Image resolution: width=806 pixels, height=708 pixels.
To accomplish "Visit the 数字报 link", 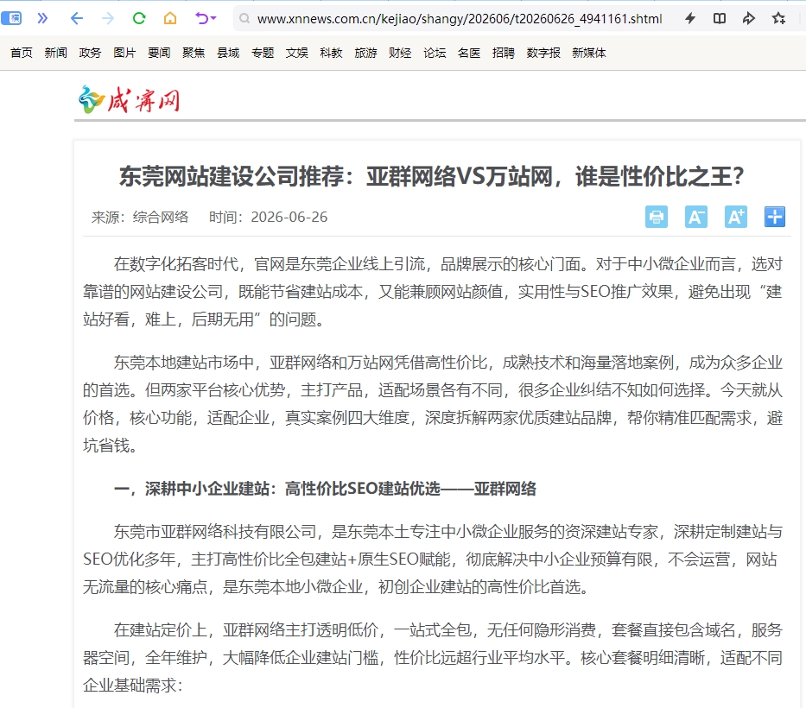I will click(543, 53).
